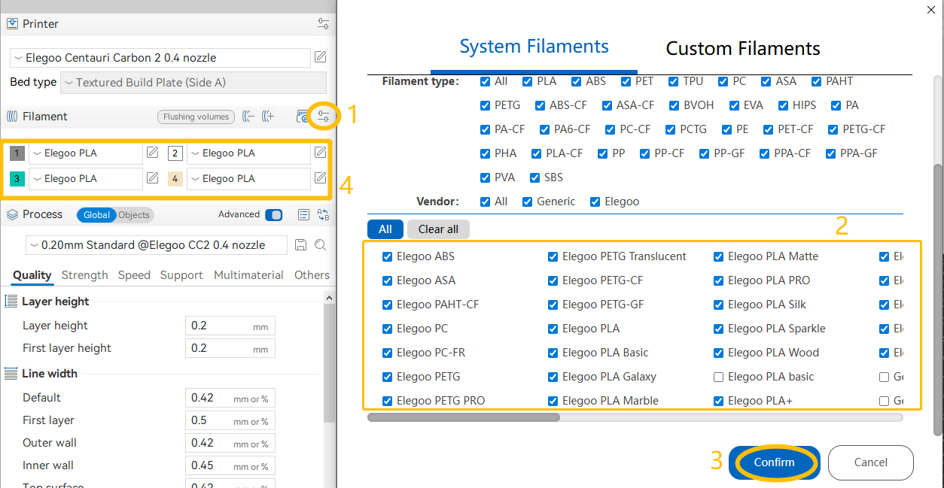Image resolution: width=944 pixels, height=488 pixels.
Task: Open the printer preset dropdown
Action: [x=160, y=58]
